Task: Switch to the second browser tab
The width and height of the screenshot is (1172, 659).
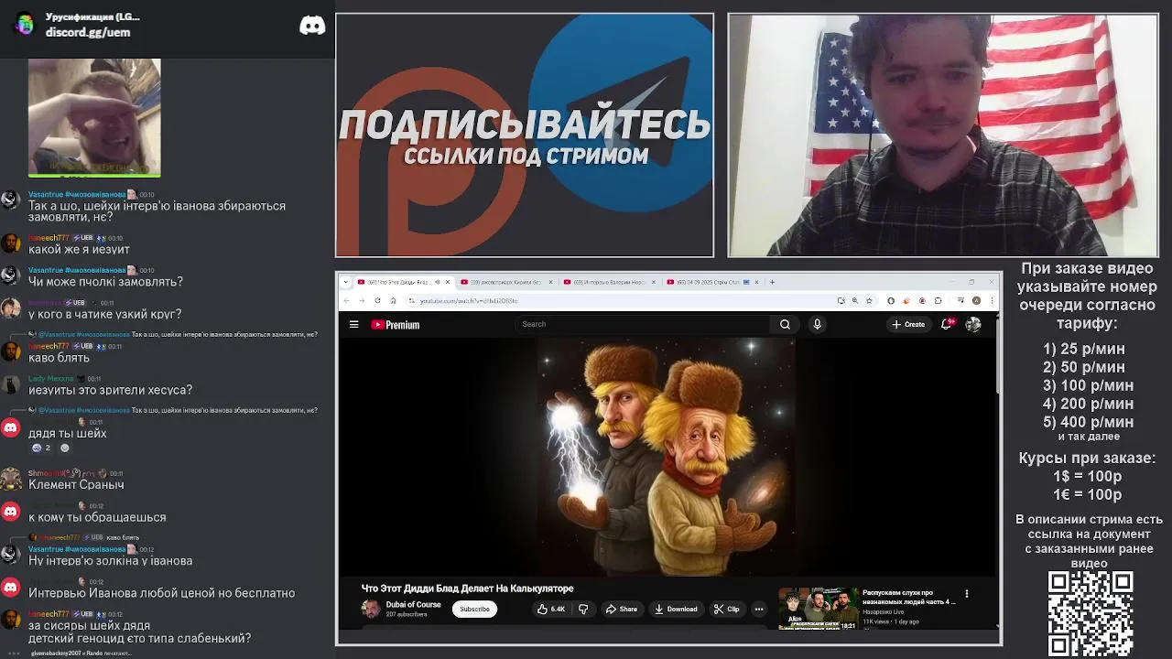Action: (x=509, y=282)
